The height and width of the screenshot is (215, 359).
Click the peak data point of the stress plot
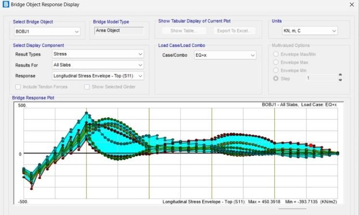(87, 113)
